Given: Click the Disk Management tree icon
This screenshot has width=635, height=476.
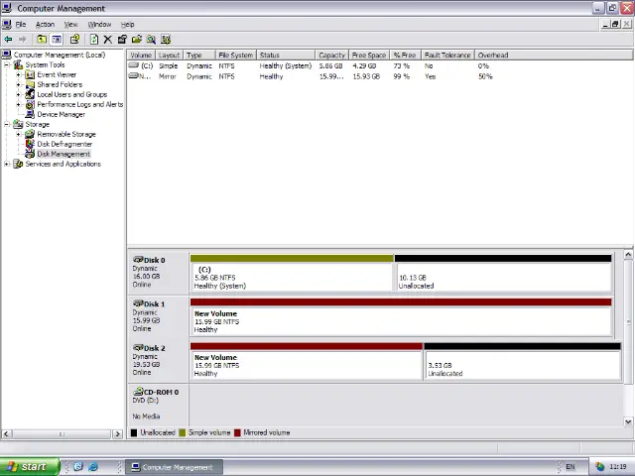Looking at the screenshot, I should point(30,154).
